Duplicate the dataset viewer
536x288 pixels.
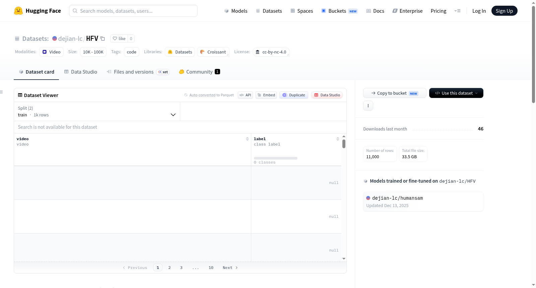294,95
